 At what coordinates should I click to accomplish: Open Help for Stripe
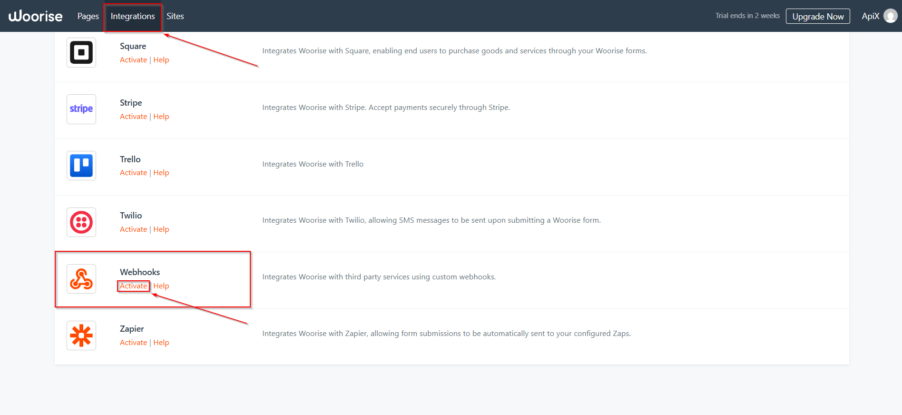(x=161, y=117)
